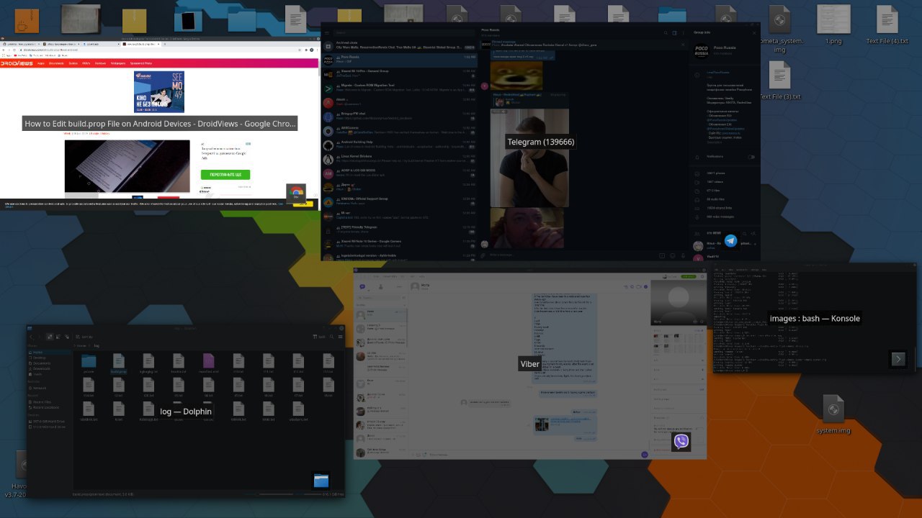Toggle Notifications switch in Telegram group info

(x=751, y=156)
